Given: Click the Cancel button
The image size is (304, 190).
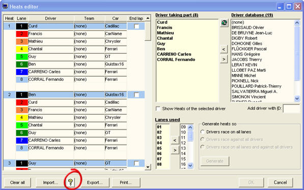Looking at the screenshot, I should tap(280, 182).
